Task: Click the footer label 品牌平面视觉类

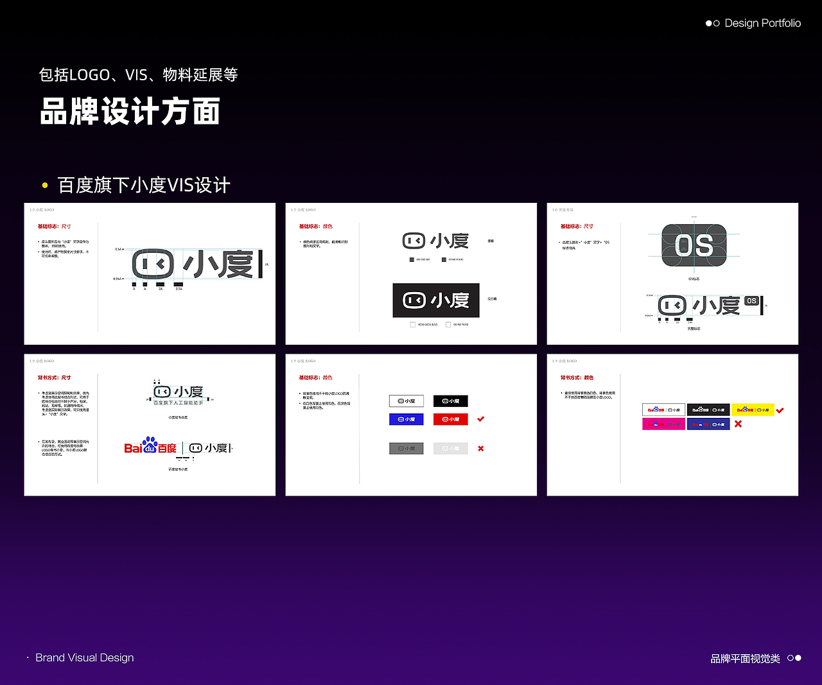Action: click(745, 658)
